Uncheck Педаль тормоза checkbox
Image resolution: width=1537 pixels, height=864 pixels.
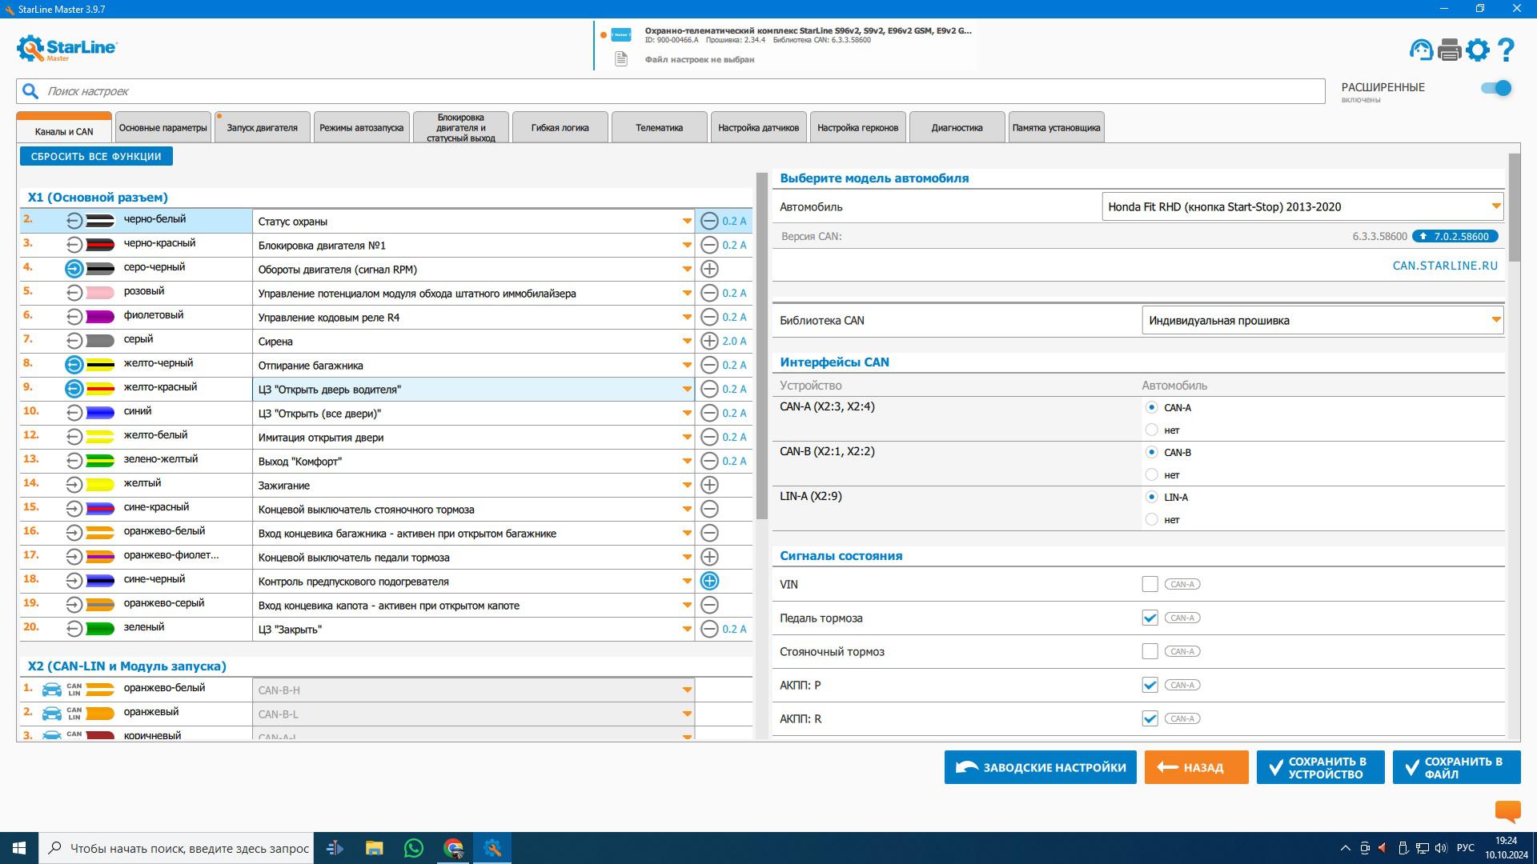(1150, 618)
